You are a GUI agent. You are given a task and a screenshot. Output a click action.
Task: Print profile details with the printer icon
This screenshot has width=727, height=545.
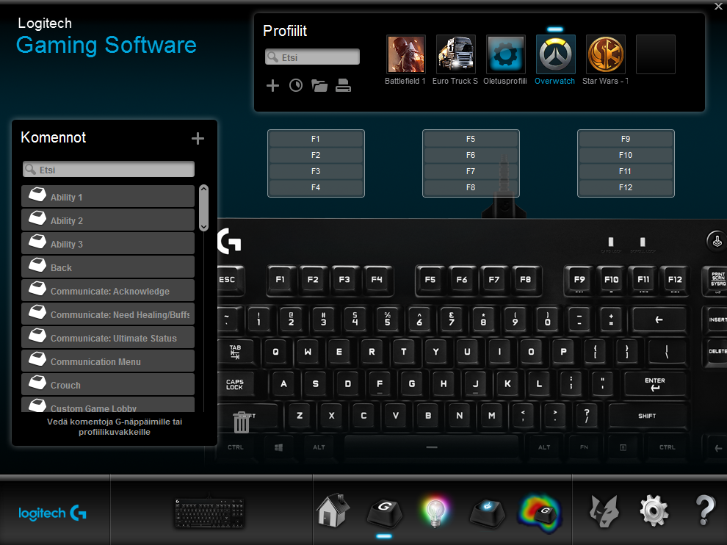coord(342,85)
